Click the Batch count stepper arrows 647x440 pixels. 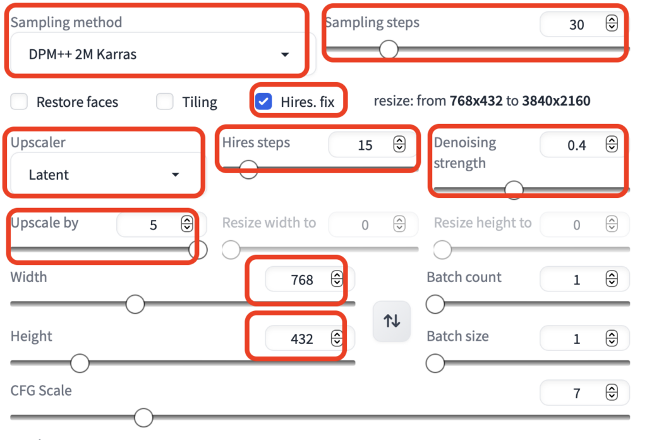(x=612, y=279)
